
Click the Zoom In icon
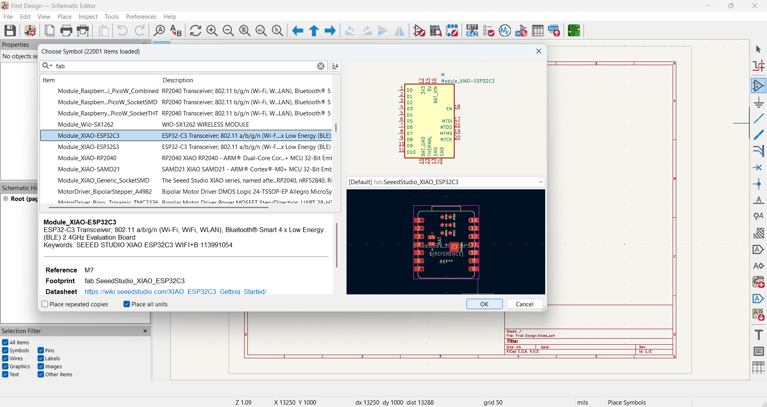(212, 30)
